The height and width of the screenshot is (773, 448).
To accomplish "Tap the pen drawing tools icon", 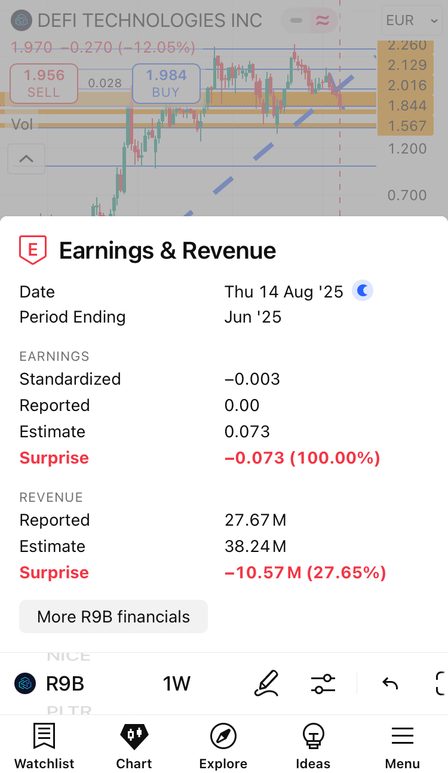I will (x=266, y=683).
